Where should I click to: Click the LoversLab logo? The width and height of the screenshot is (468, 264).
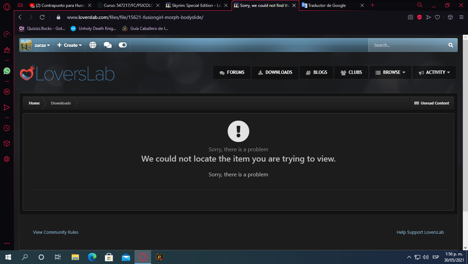pos(67,73)
